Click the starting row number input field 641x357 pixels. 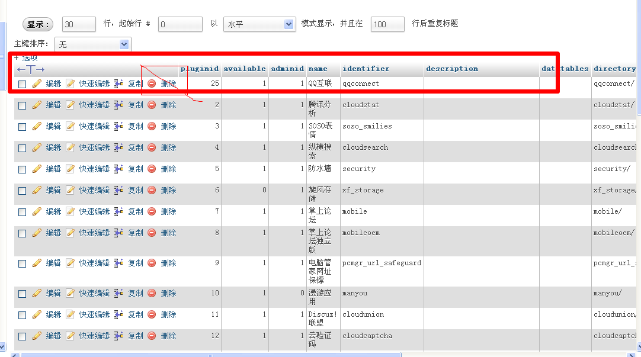(180, 24)
